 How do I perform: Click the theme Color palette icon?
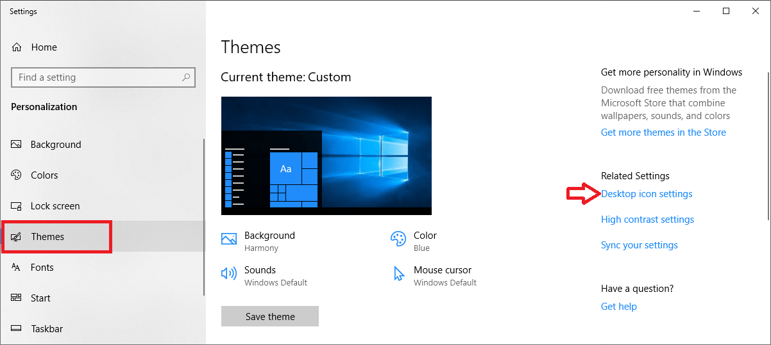click(x=398, y=239)
